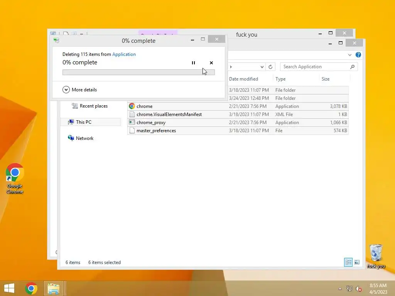The height and width of the screenshot is (296, 395).
Task: Click the chrome application icon in list
Action: click(x=132, y=106)
